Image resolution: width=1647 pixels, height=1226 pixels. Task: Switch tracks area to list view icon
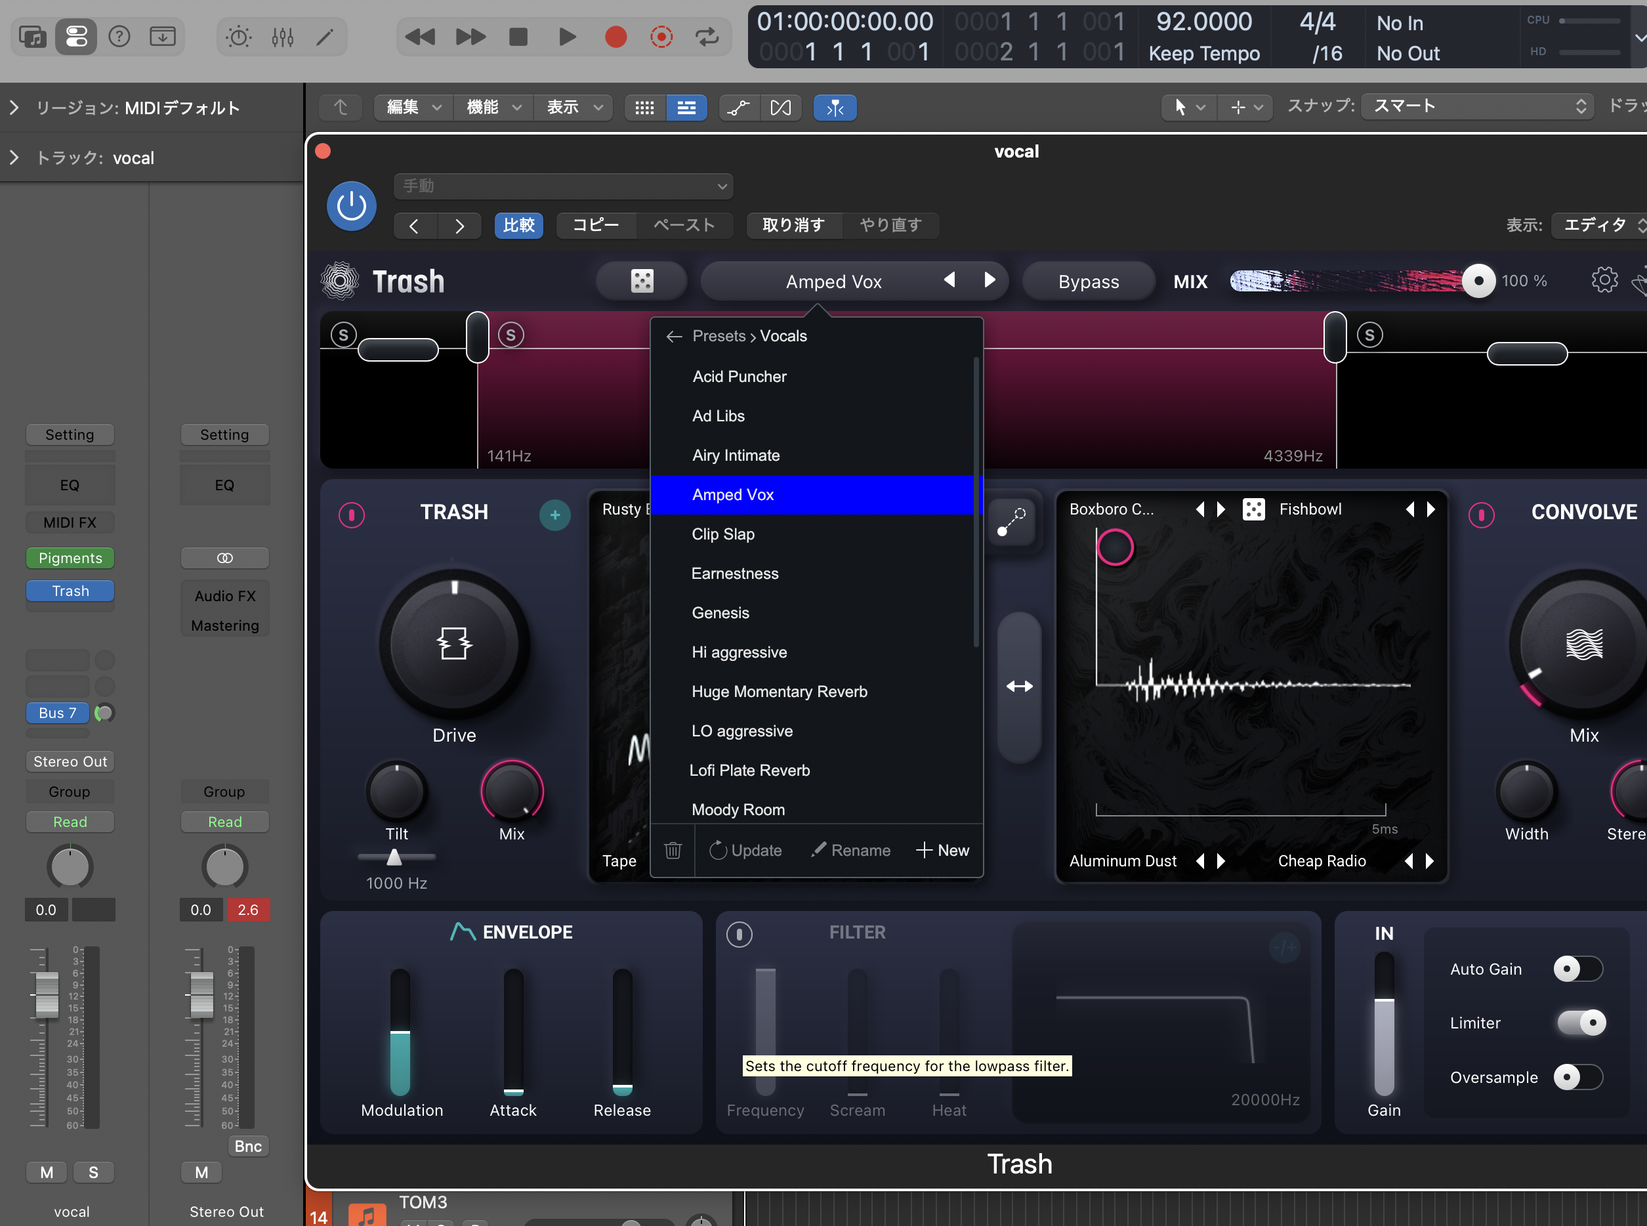(x=687, y=108)
